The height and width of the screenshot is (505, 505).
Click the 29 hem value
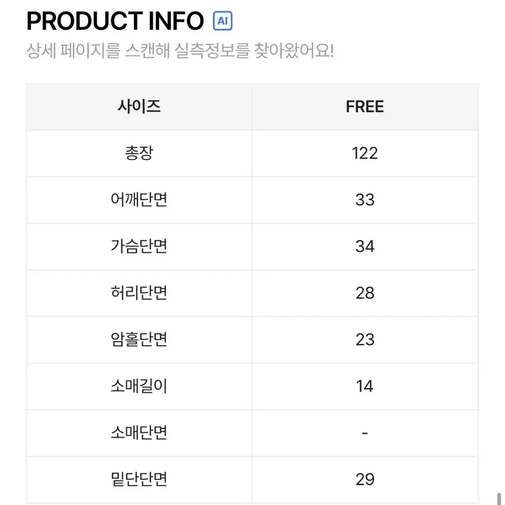365,479
